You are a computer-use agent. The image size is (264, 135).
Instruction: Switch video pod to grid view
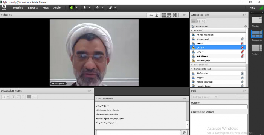coord(164,15)
